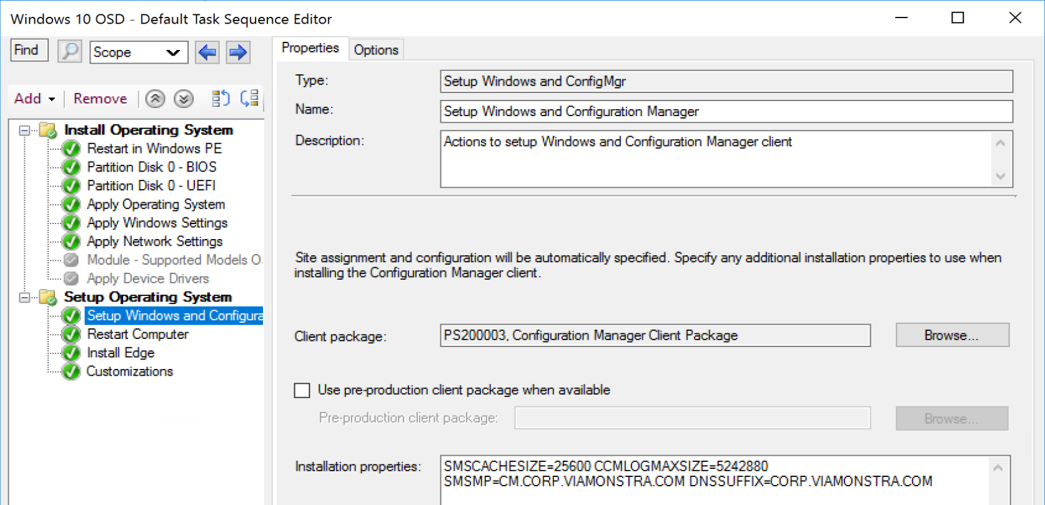Collapse the Setup Operating System group
The height and width of the screenshot is (505, 1045).
[24, 297]
